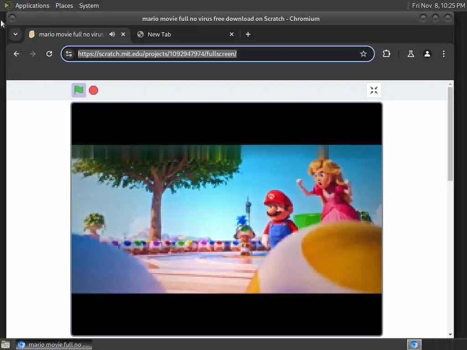Go back to the previous page
This screenshot has height=350, width=467.
coord(16,54)
